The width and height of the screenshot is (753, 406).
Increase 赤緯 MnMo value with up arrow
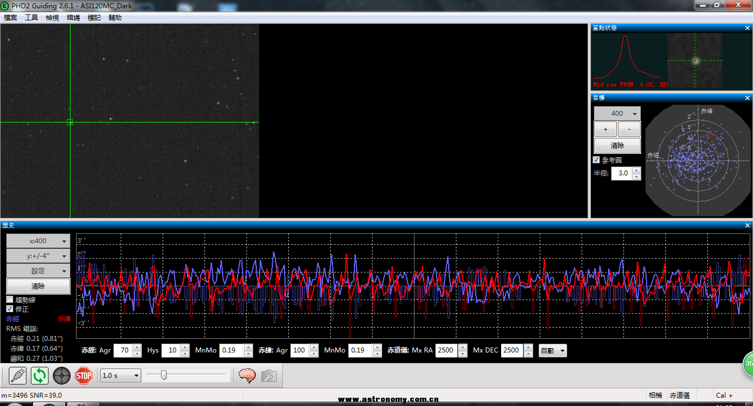pos(377,347)
